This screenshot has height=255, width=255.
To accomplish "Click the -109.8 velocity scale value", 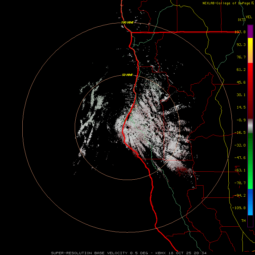I will click(239, 208).
